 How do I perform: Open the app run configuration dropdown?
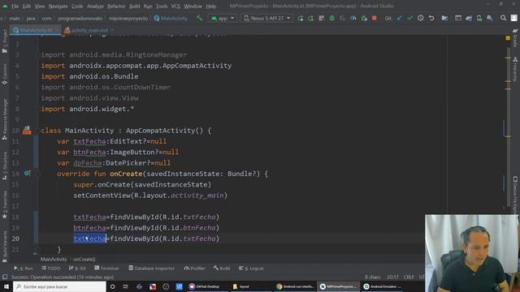pyautogui.click(x=223, y=18)
